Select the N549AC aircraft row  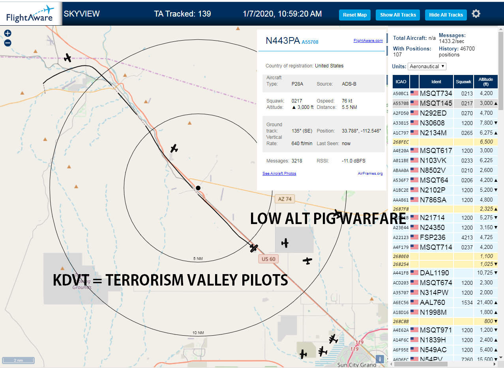click(x=445, y=350)
